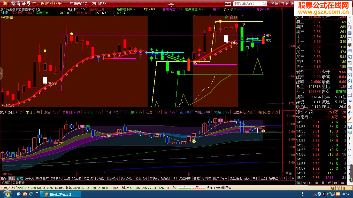Open the 仪表盘 template tab
353x198 pixels.
(x=99, y=178)
